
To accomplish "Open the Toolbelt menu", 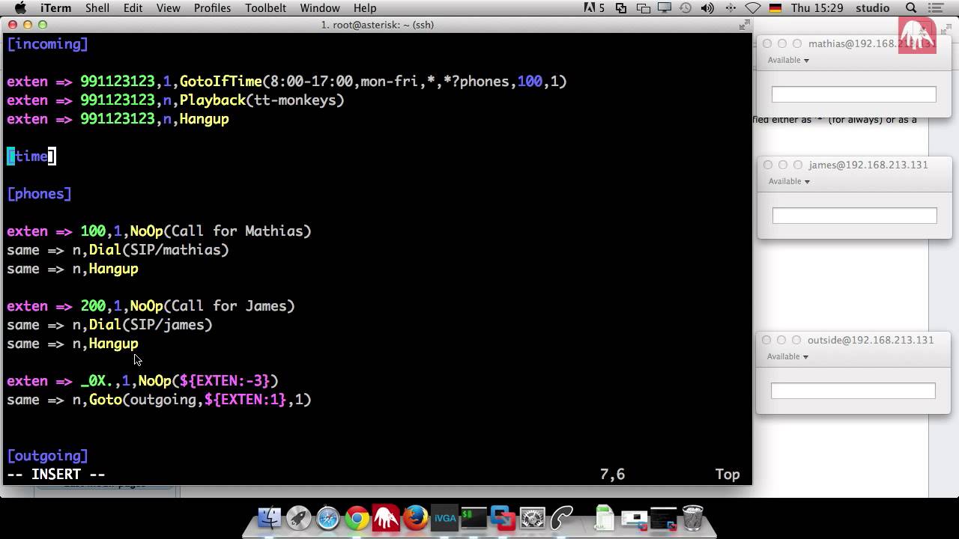I will coord(266,8).
